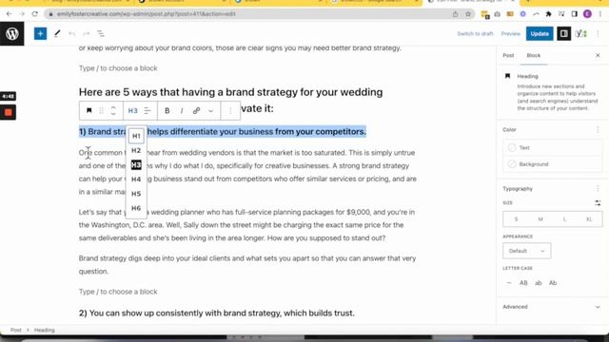The width and height of the screenshot is (609, 342).
Task: Open the WordPress logo menu
Action: point(12,34)
